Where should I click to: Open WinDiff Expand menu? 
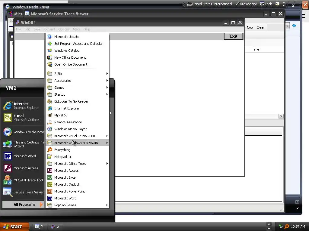point(49,29)
